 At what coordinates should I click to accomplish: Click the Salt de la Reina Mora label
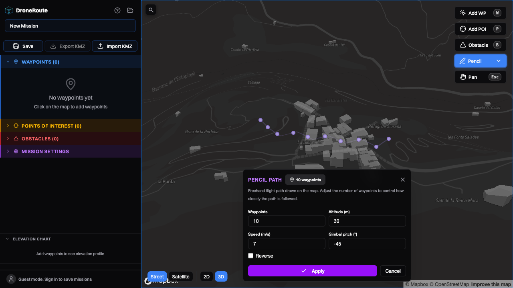pos(457,200)
